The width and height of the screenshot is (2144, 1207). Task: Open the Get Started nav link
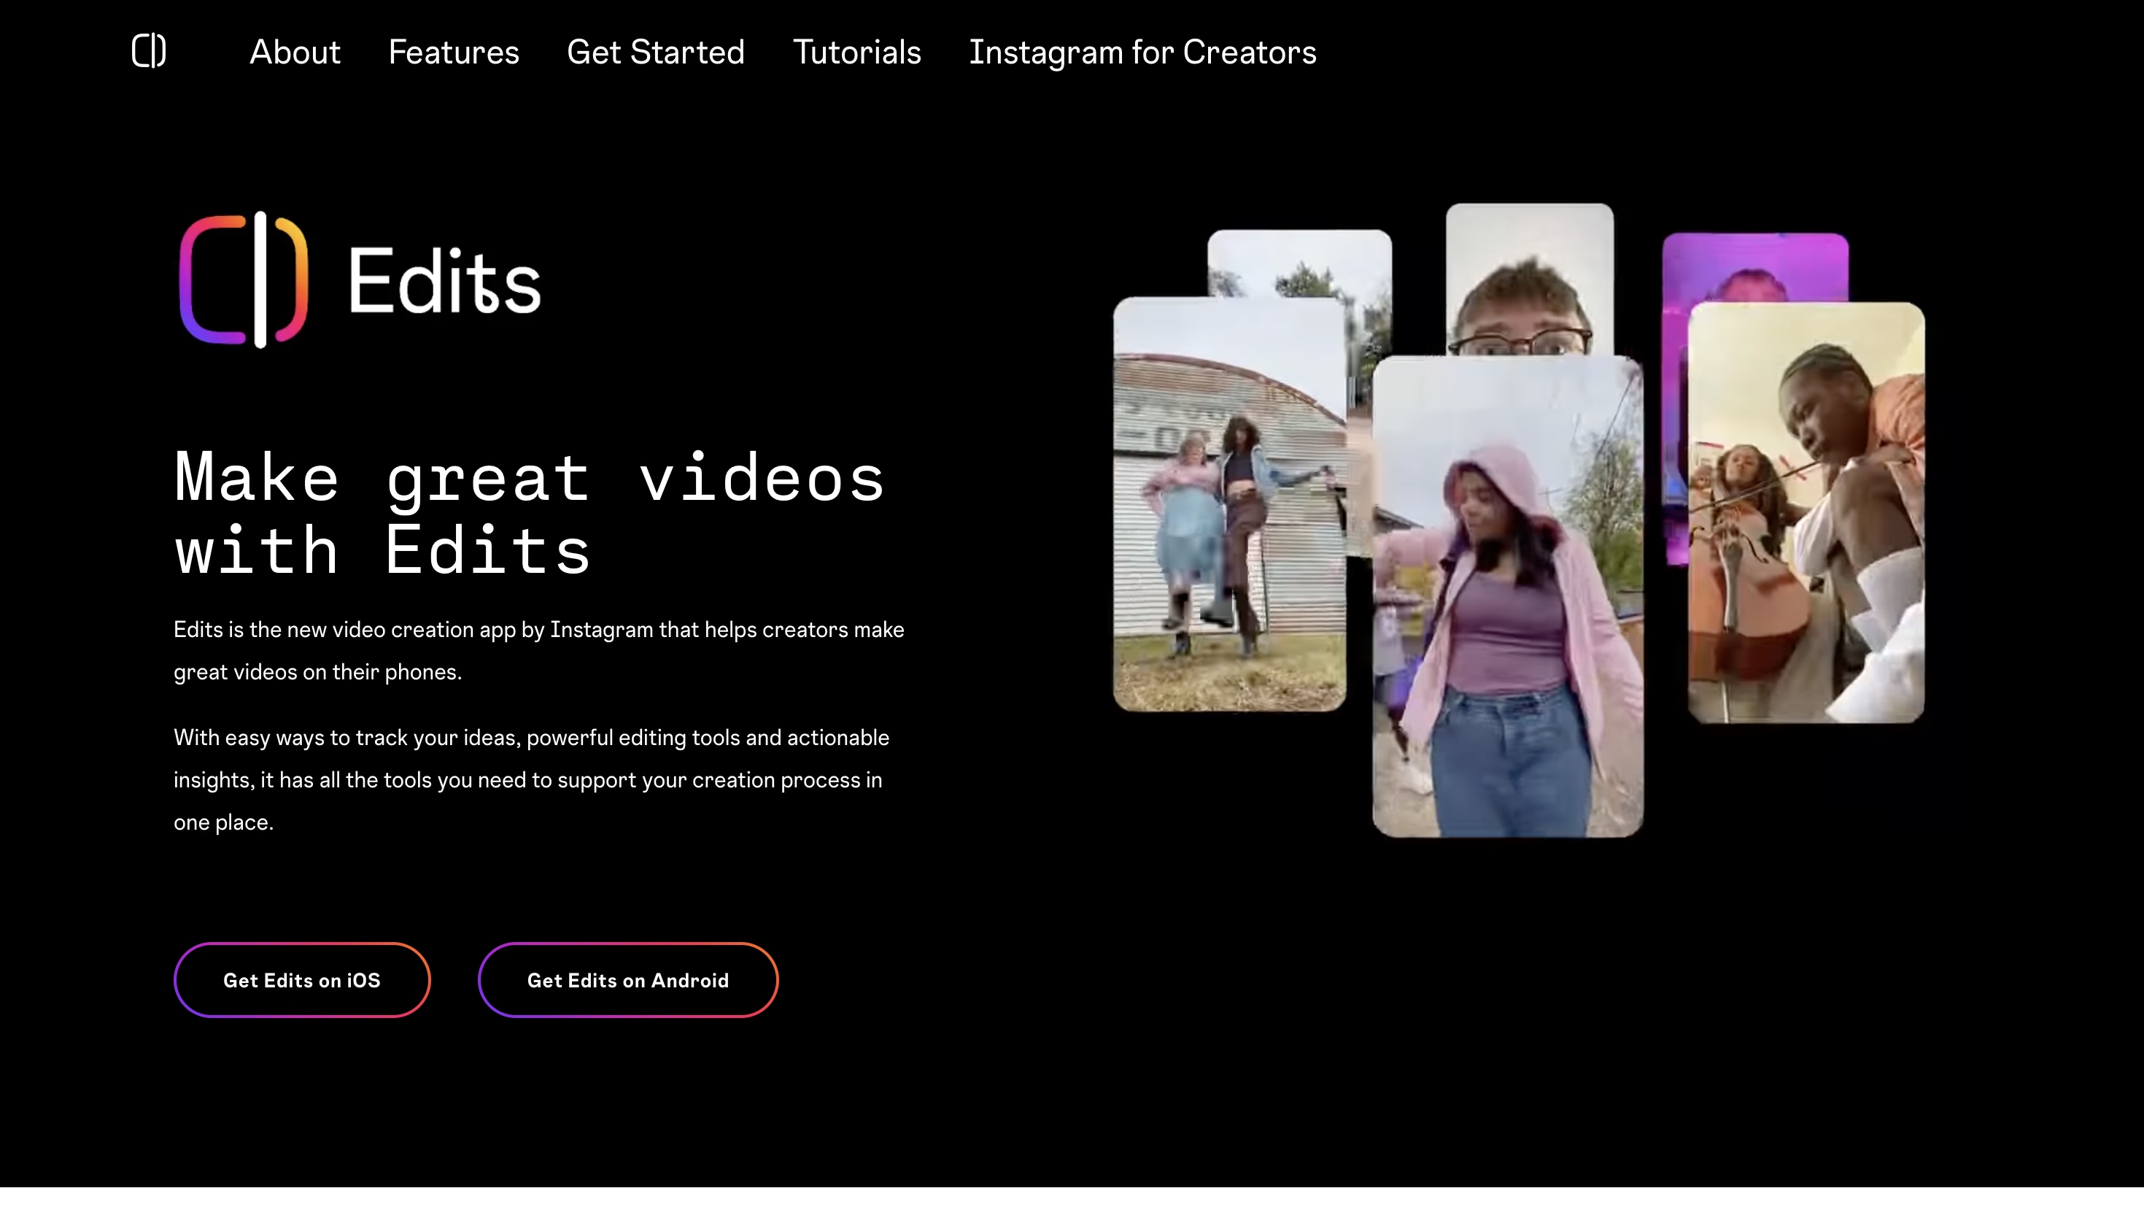[x=655, y=53]
